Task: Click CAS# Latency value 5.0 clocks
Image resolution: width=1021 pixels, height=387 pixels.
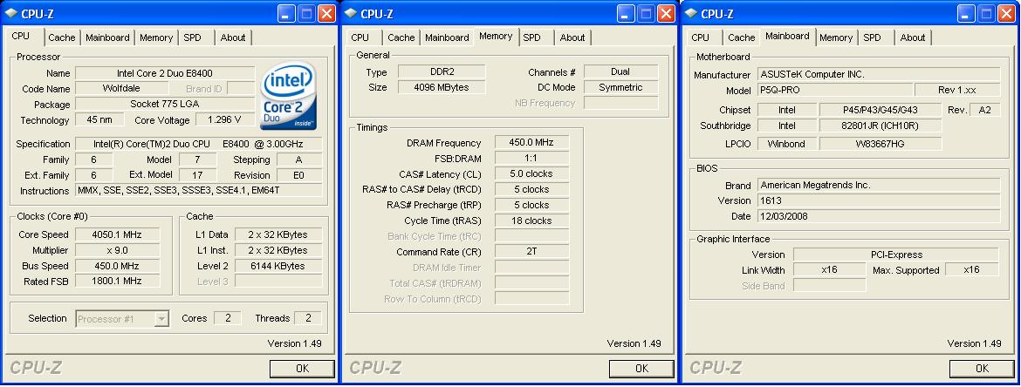Action: [532, 173]
